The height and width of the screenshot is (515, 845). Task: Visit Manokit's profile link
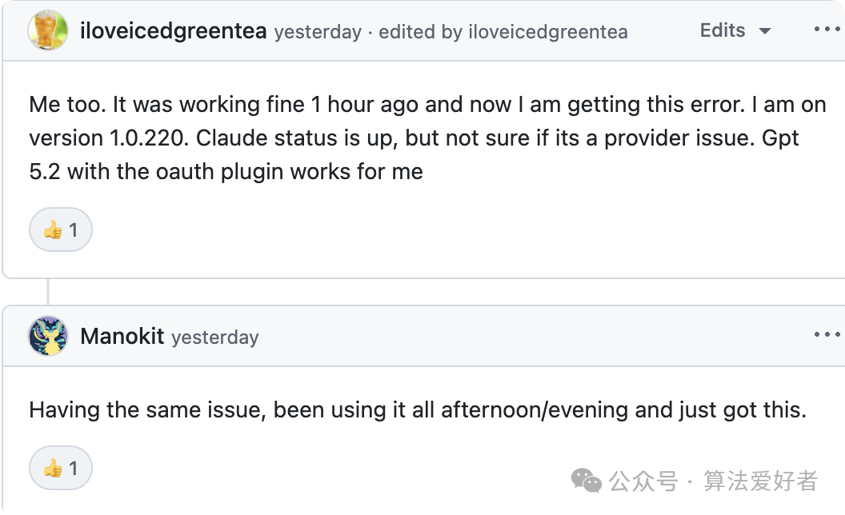[x=121, y=336]
